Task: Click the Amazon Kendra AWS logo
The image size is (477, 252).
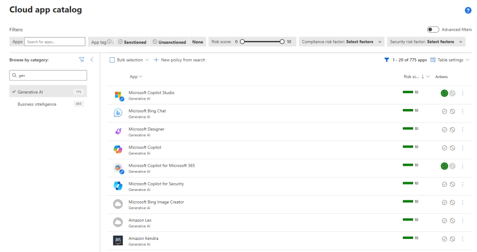Action: [x=118, y=240]
